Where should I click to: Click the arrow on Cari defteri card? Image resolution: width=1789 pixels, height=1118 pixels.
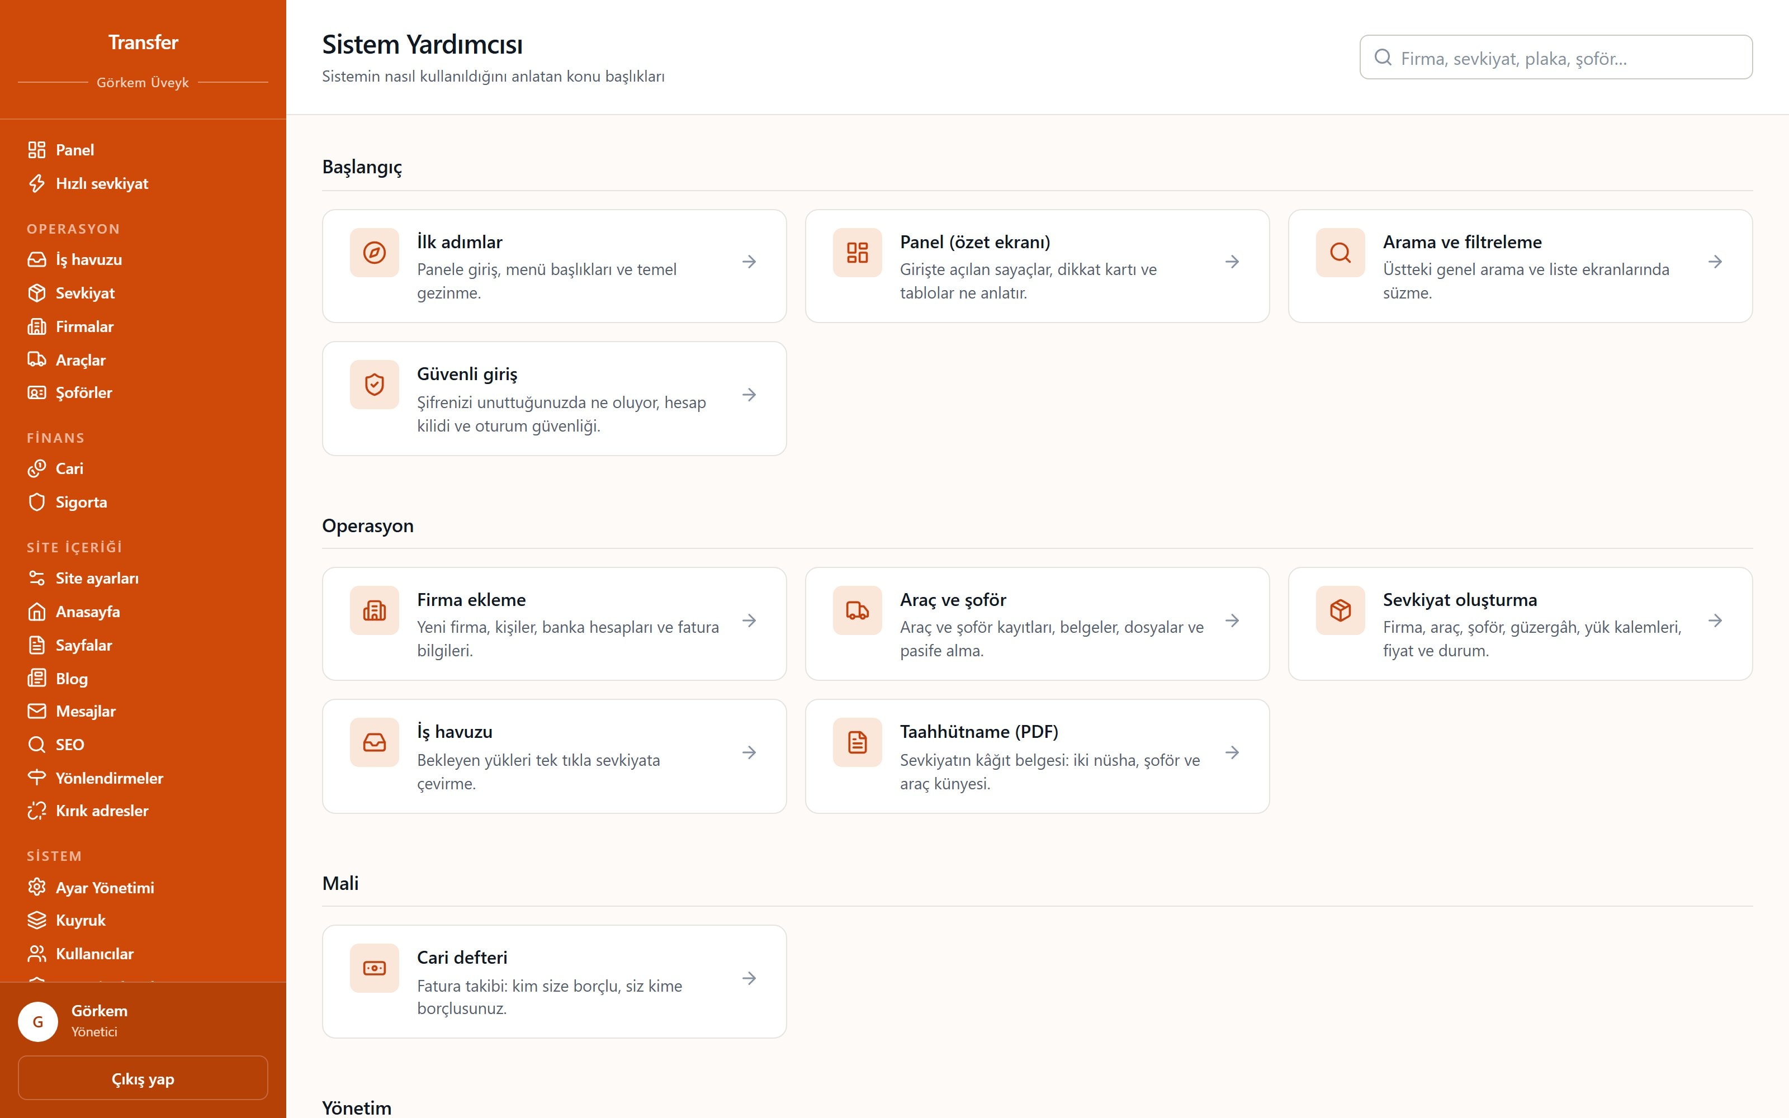pyautogui.click(x=749, y=978)
